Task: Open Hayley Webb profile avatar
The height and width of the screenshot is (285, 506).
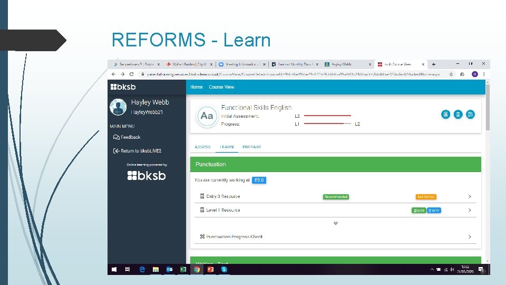Action: [118, 107]
